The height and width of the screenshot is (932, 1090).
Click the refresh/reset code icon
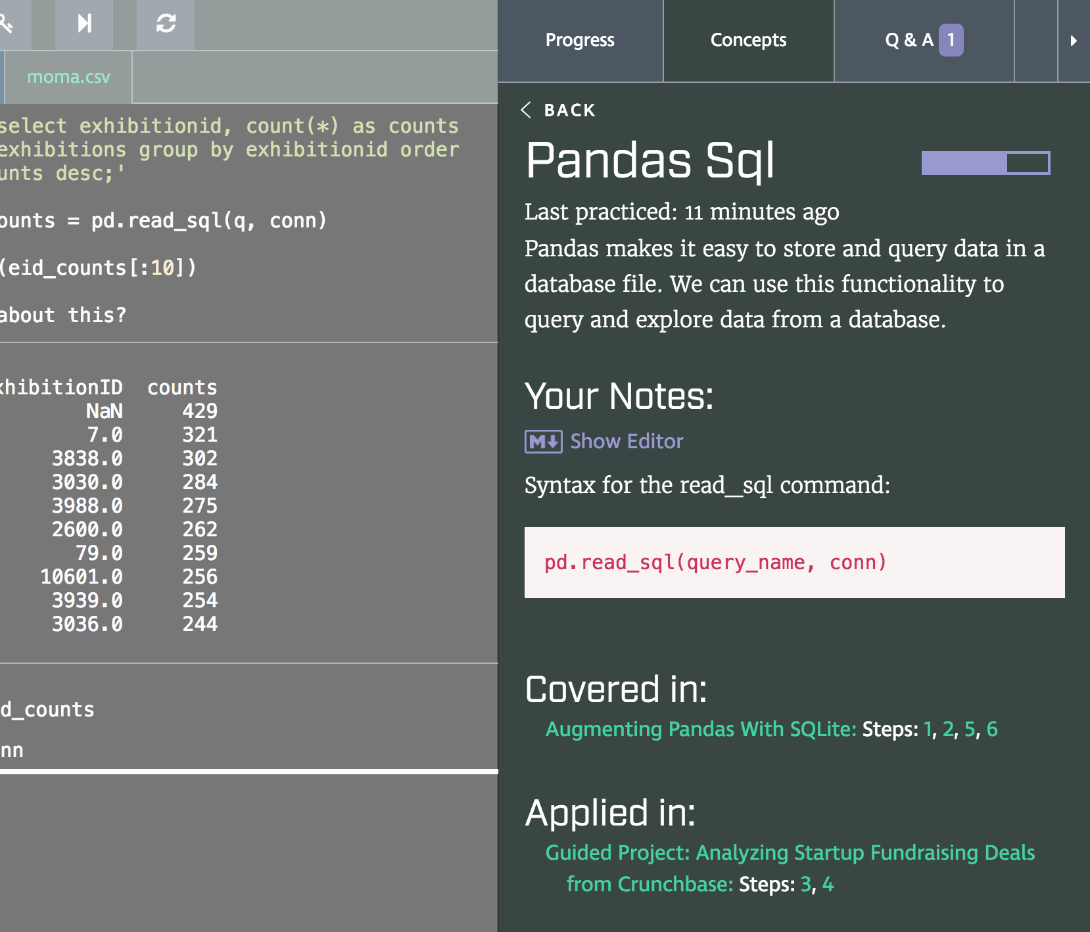tap(166, 24)
